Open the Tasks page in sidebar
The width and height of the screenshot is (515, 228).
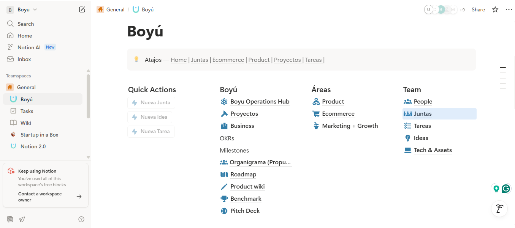point(27,111)
